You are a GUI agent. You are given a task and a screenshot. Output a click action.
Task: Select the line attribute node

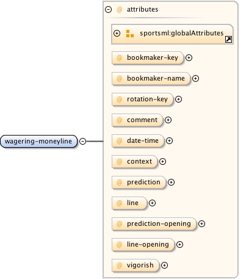coord(129,203)
